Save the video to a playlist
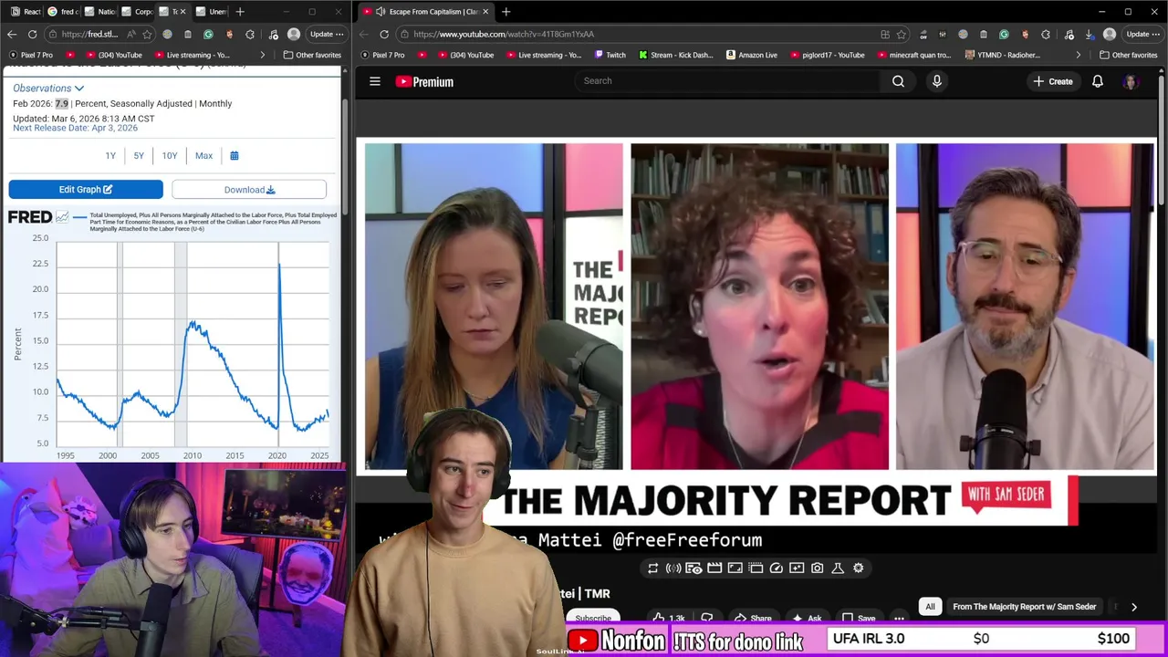 pyautogui.click(x=859, y=619)
